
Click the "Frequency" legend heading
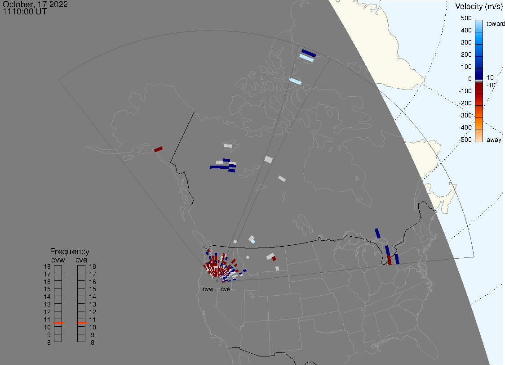click(x=70, y=252)
